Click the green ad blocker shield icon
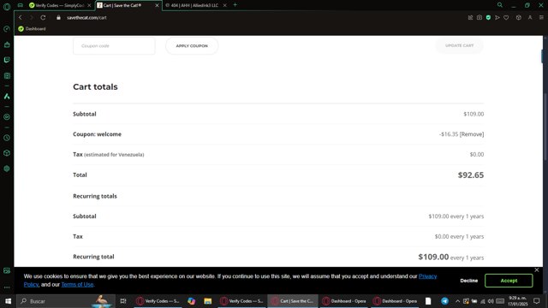 488,17
